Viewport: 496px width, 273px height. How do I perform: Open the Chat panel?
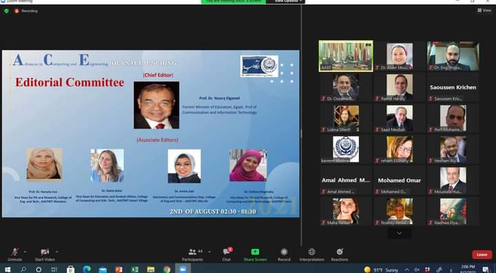227,254
